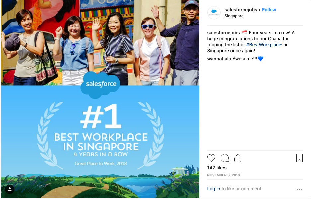Follow the salesforcejobs account
Screen dimensions: 311x199
269,10
